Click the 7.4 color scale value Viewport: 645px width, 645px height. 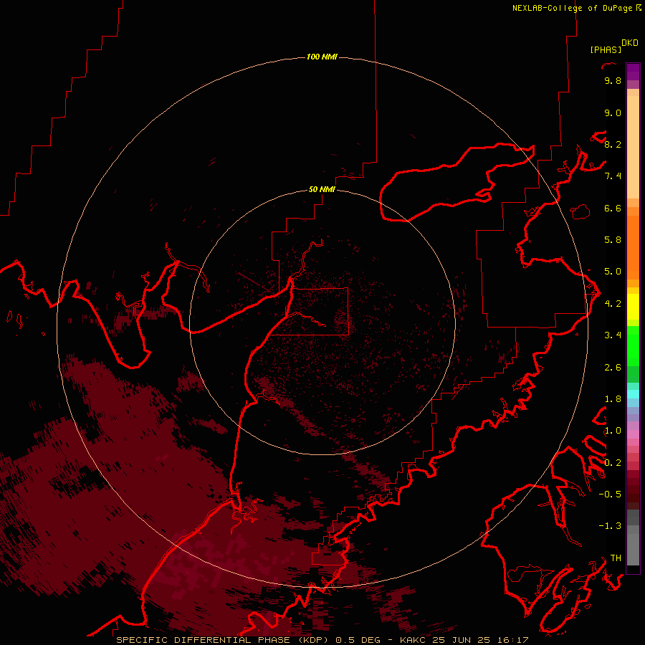tap(613, 176)
